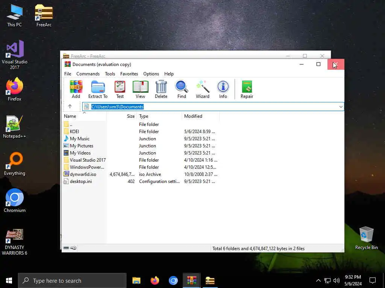This screenshot has height=288, width=385.
Task: Click the taskbar clock showing 9:32 PM
Action: (x=353, y=280)
